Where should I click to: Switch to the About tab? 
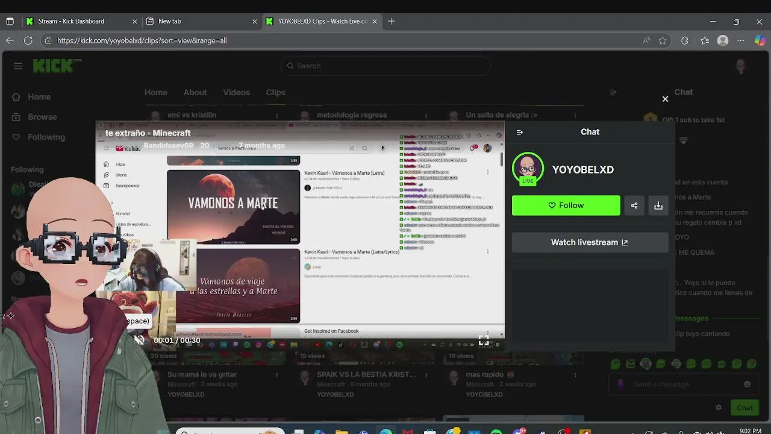coord(195,92)
